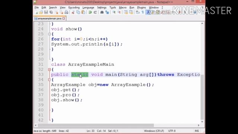Toggle synchronize horizontal scrolling icon
Screen dimensions: 238x134
[x=131, y=12]
